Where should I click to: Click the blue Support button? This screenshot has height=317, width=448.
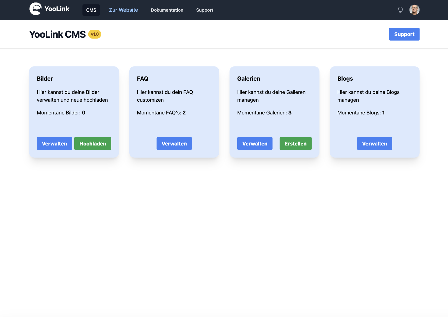tap(404, 34)
